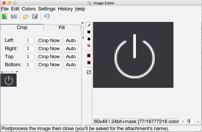The height and width of the screenshot is (132, 202).
Task: Click Auto for the Bottom edge
Action: (x=71, y=65)
